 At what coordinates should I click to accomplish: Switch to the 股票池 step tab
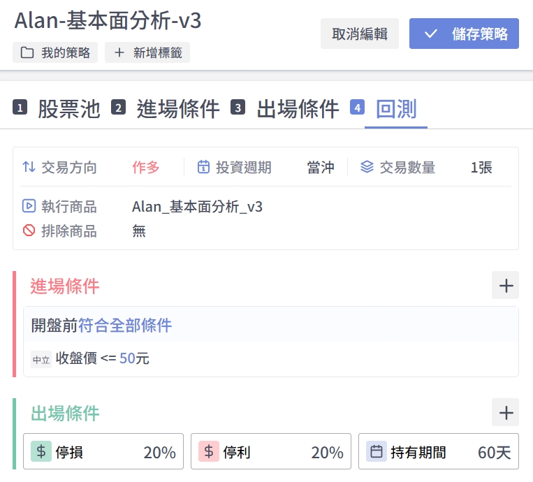[x=68, y=109]
